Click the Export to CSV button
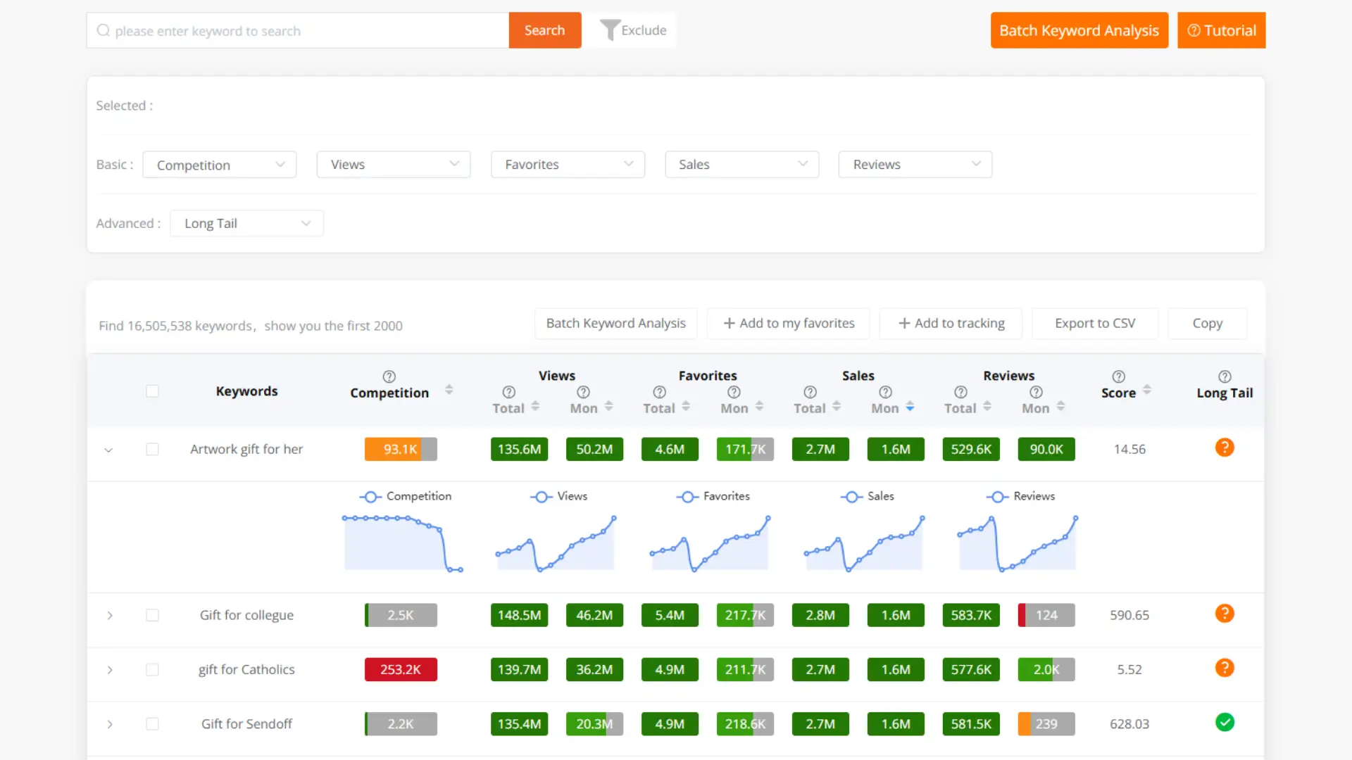Screen dimensions: 1352x760 pos(1094,323)
